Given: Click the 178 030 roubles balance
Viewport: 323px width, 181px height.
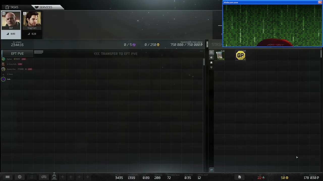Looking at the screenshot, I should coord(311,178).
